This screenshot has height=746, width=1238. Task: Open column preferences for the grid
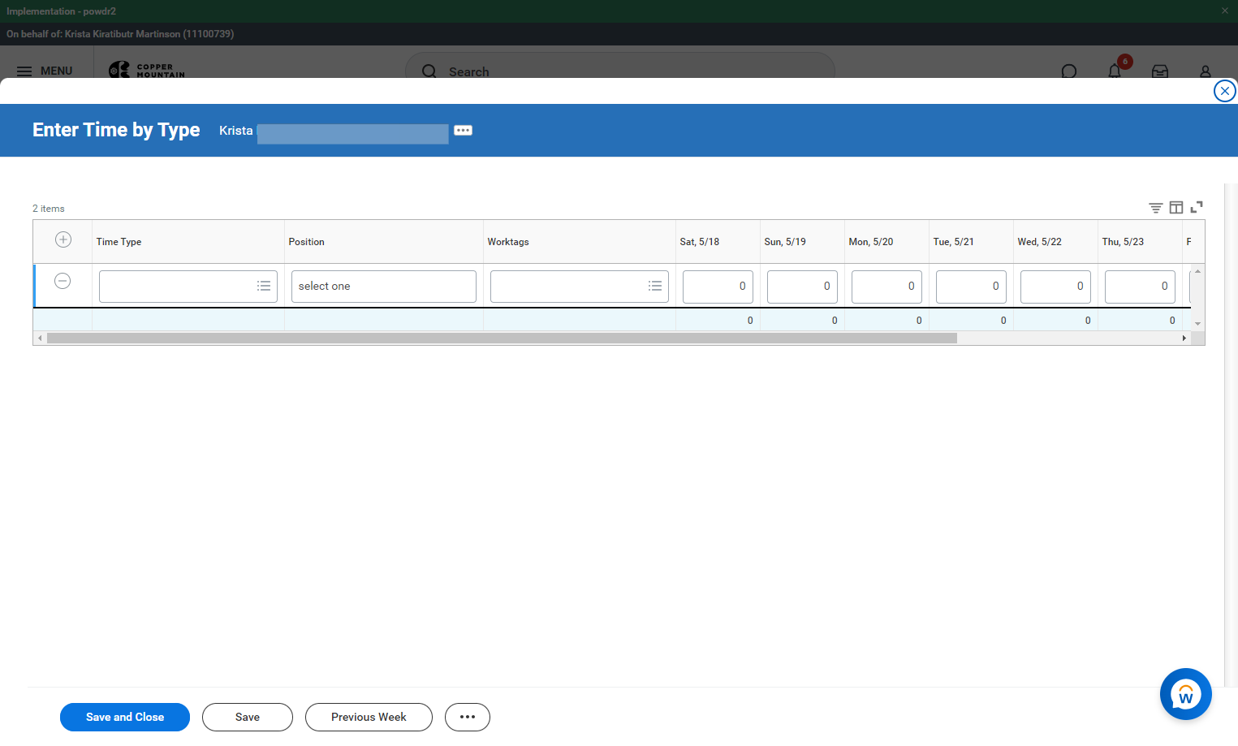coord(1176,208)
